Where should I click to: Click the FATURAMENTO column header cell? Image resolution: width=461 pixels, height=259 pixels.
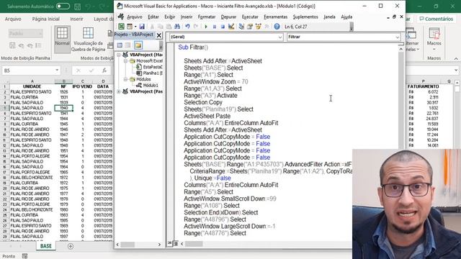pyautogui.click(x=424, y=86)
